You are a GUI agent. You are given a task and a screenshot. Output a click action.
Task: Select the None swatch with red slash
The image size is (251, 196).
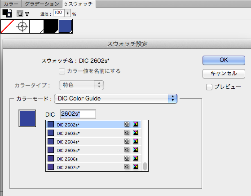(x=8, y=26)
